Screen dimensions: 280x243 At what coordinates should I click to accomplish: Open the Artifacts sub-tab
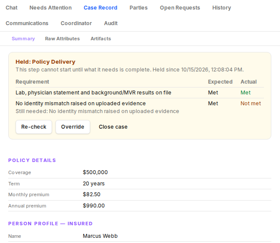click(x=101, y=39)
